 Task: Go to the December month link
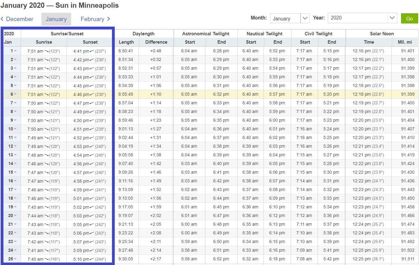point(17,19)
